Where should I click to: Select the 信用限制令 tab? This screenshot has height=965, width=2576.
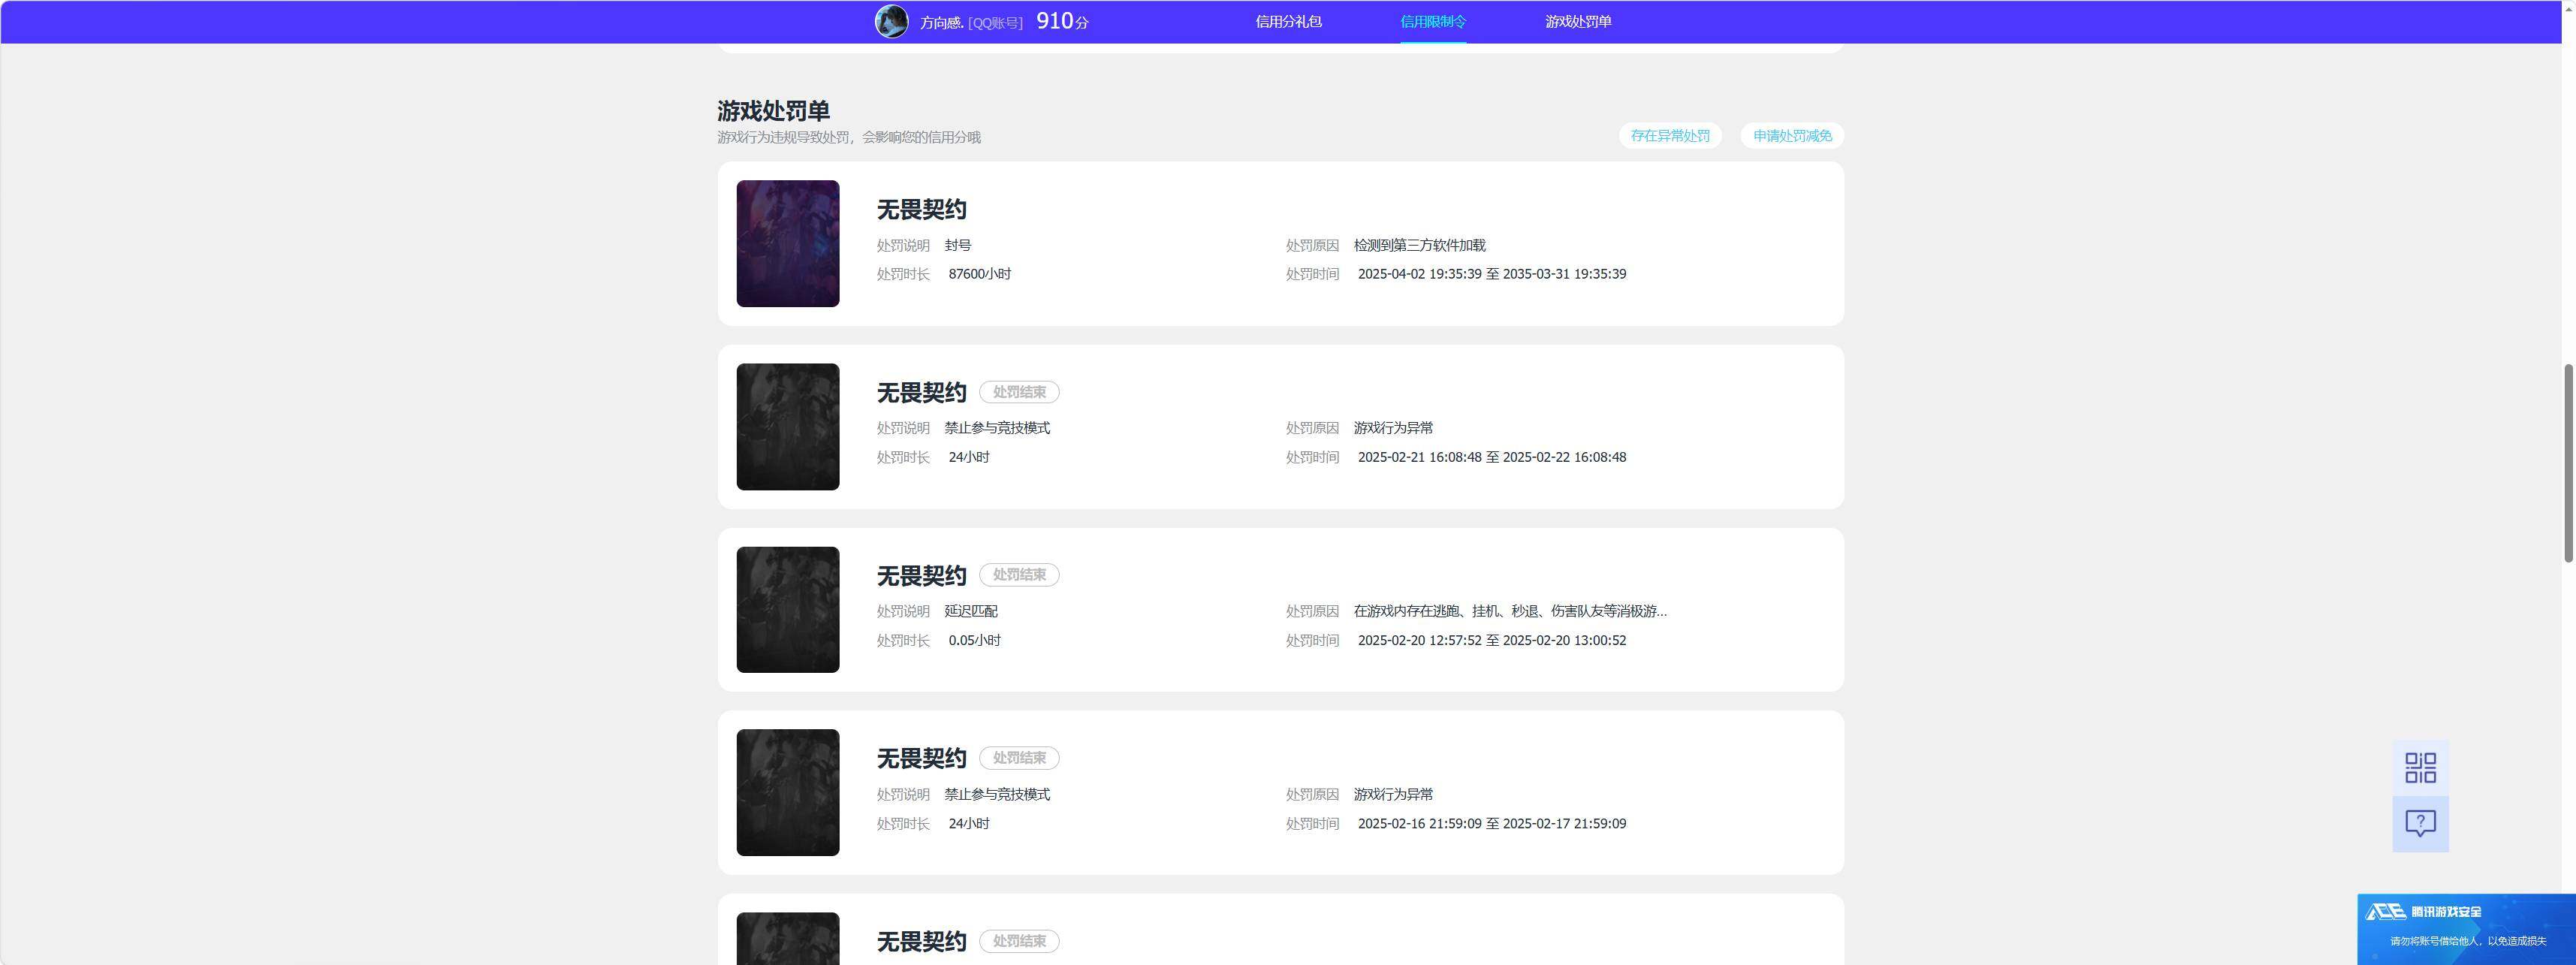pos(1433,21)
